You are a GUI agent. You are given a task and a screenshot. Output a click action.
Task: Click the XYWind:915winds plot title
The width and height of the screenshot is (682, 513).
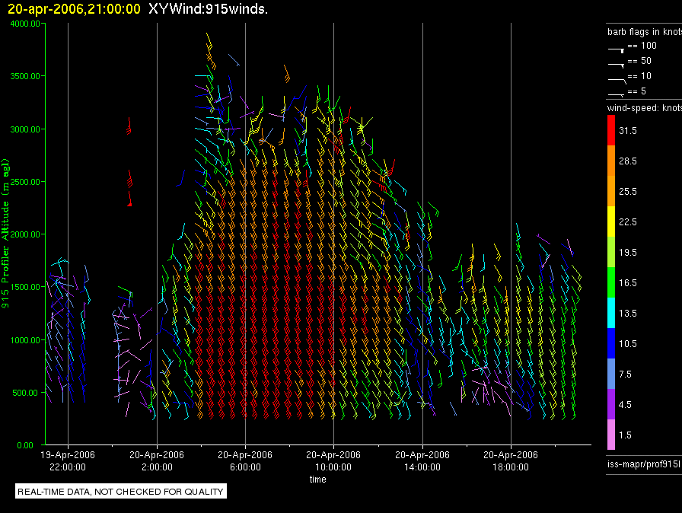208,8
